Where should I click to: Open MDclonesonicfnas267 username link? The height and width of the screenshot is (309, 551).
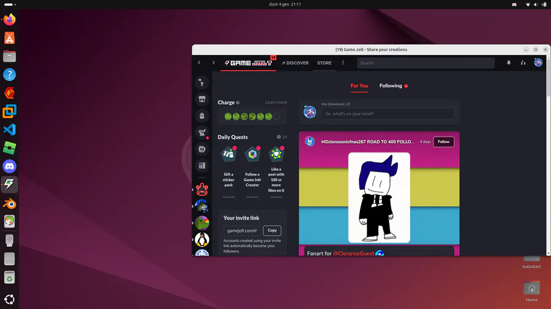(x=367, y=142)
